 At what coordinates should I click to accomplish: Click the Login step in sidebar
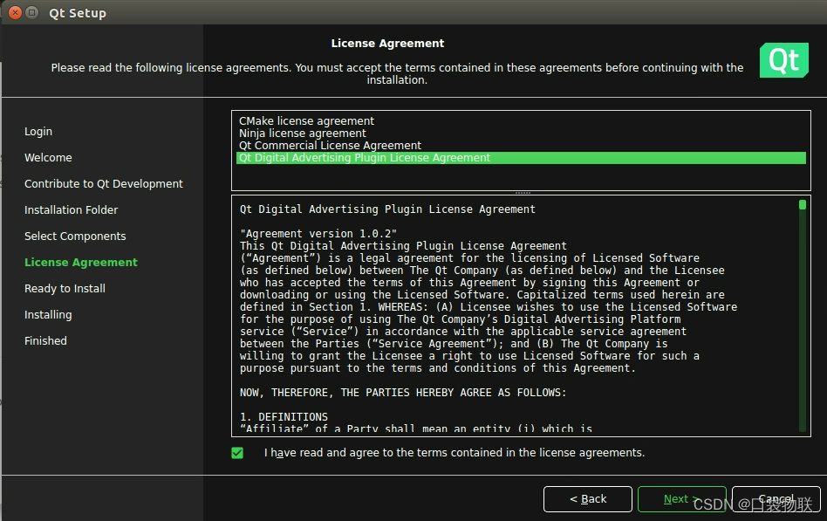tap(38, 132)
